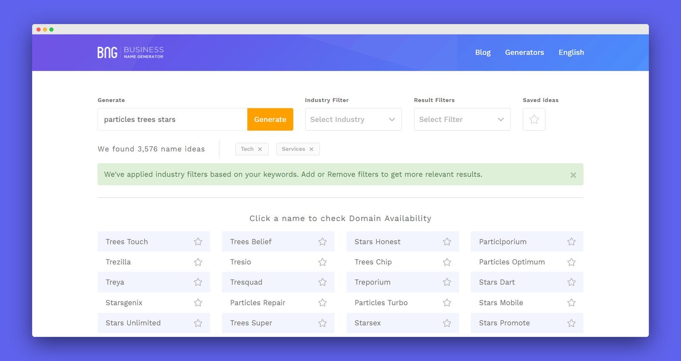The height and width of the screenshot is (361, 681).
Task: Open the Saved ideas star button
Action: (x=534, y=119)
